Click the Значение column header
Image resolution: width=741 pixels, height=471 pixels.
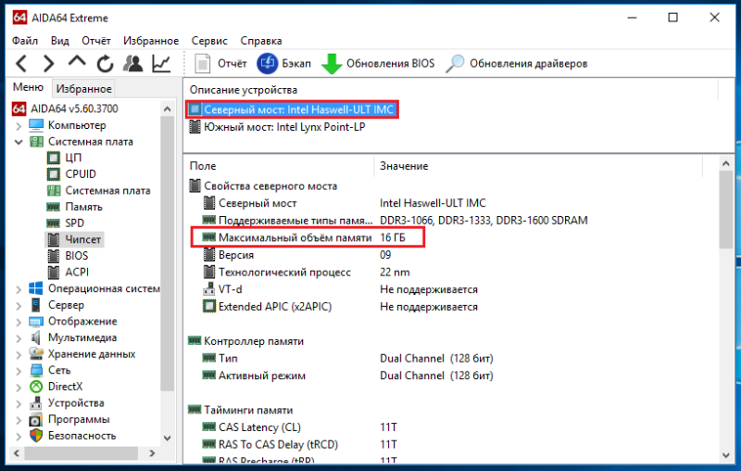404,165
